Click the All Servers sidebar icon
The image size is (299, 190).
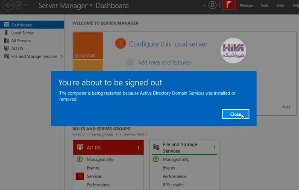[6, 41]
